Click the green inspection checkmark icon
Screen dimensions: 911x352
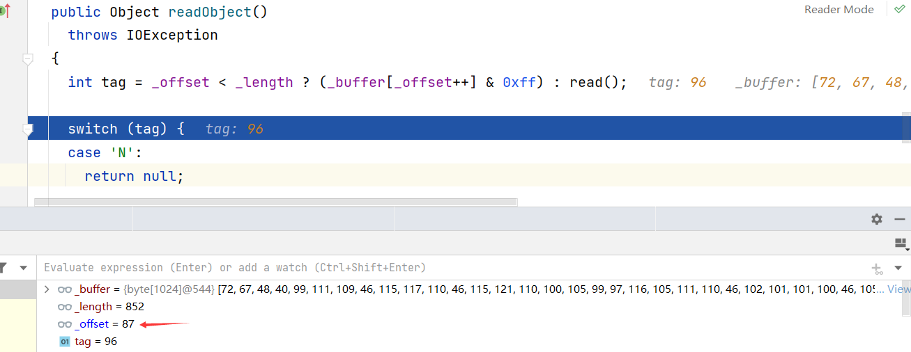tap(900, 9)
